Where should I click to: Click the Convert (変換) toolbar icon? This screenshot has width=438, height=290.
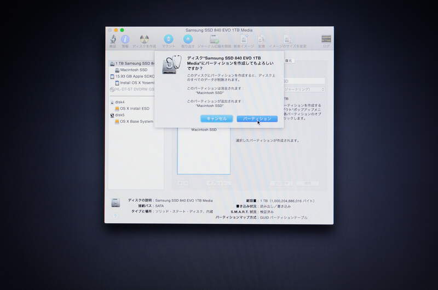click(x=261, y=39)
